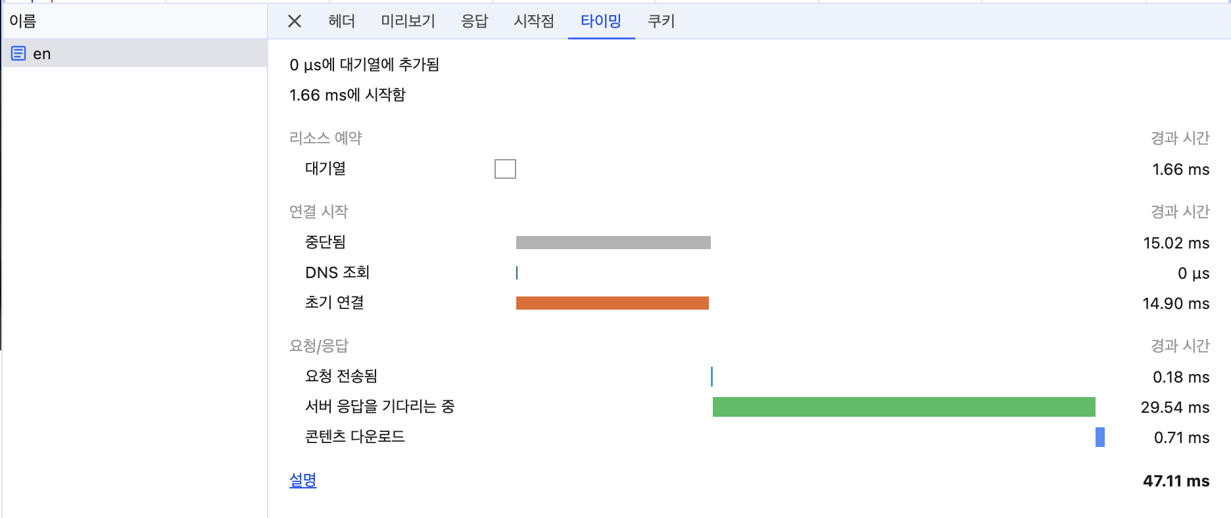The height and width of the screenshot is (518, 1231).
Task: Switch to the 미리보기 tab
Action: (408, 22)
